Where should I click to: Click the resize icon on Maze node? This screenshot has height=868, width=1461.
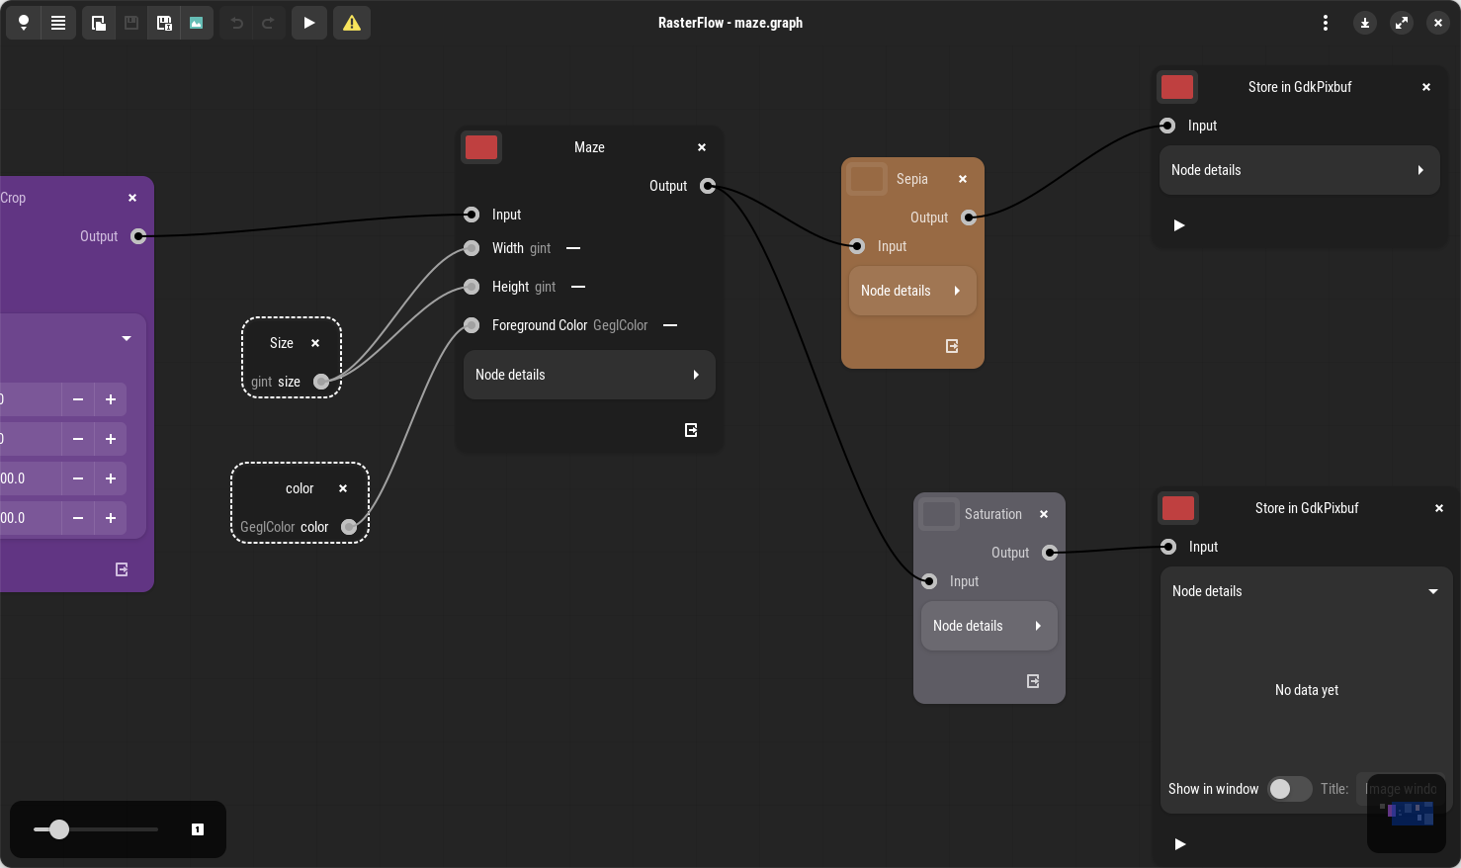[691, 430]
